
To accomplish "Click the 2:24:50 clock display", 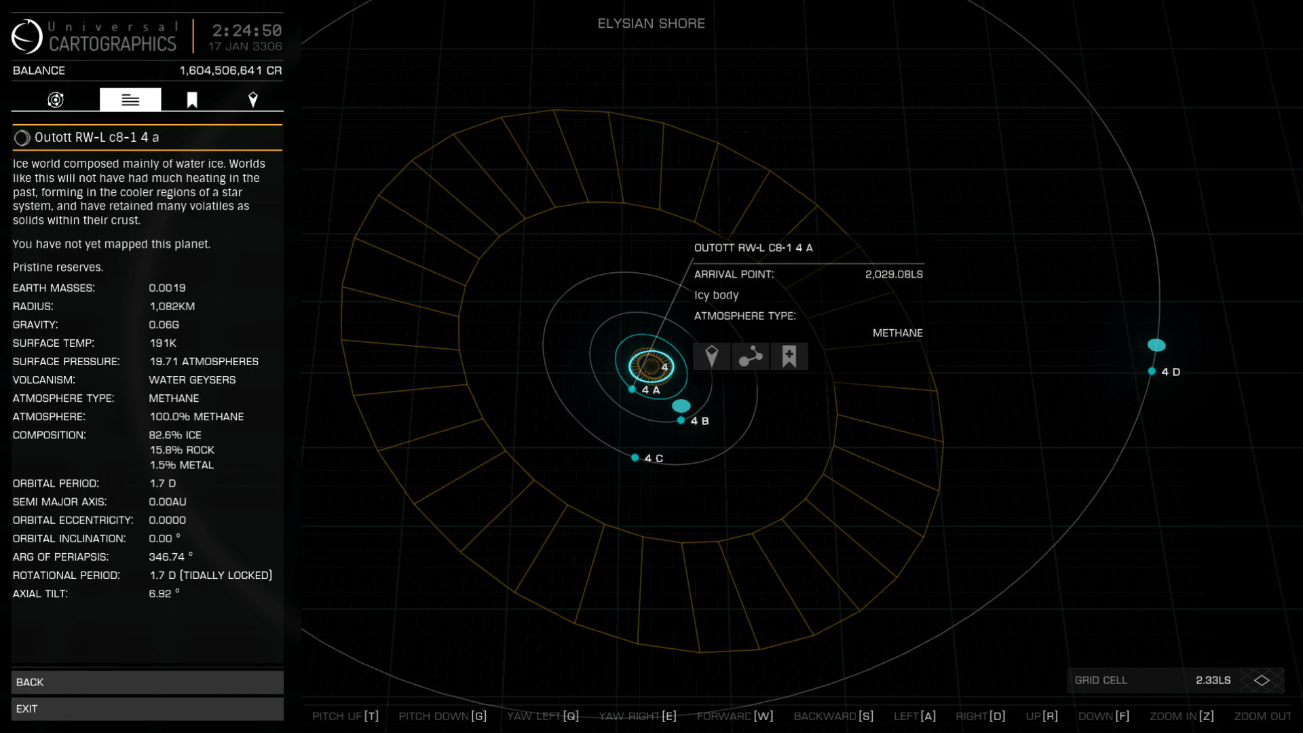I will [x=247, y=31].
